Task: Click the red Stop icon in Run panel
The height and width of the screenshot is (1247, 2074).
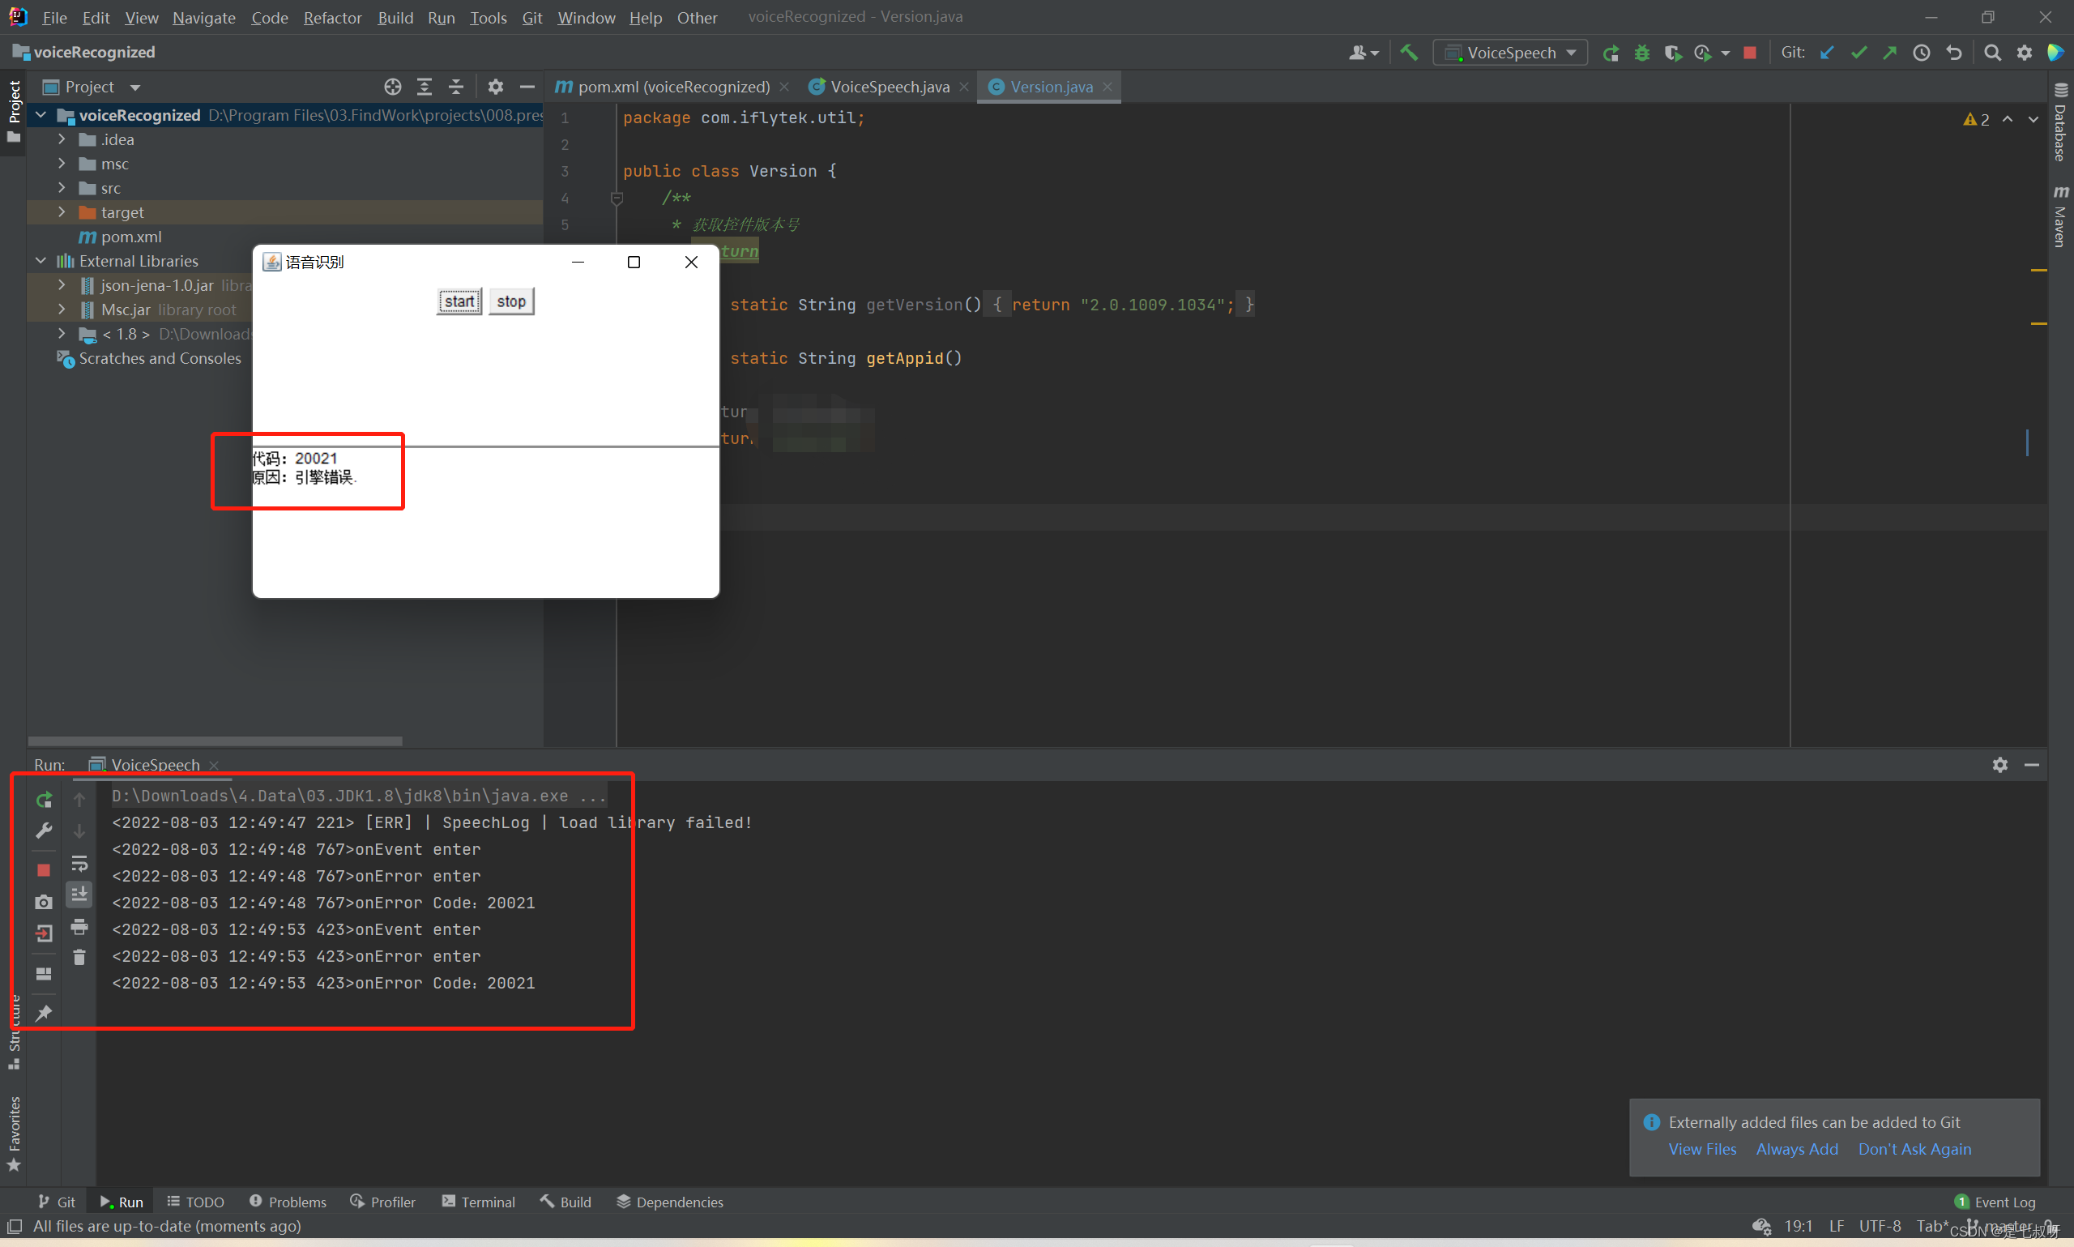Action: (44, 869)
